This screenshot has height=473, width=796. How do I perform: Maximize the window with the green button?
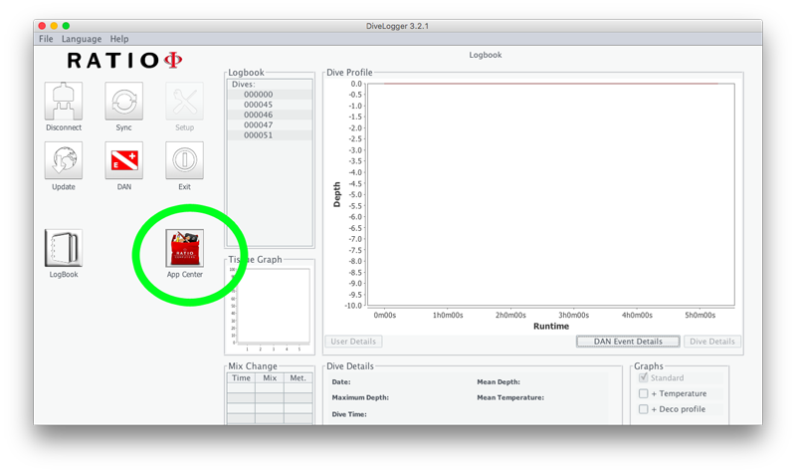click(66, 26)
